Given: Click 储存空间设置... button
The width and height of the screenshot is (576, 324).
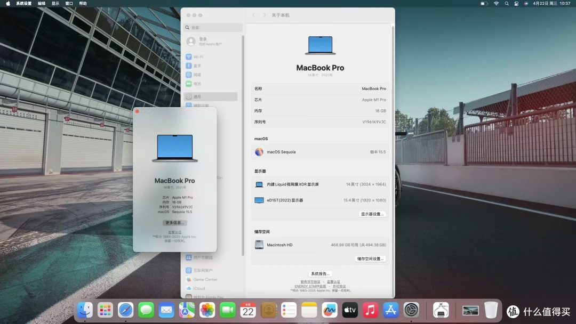Looking at the screenshot, I should coord(370,258).
